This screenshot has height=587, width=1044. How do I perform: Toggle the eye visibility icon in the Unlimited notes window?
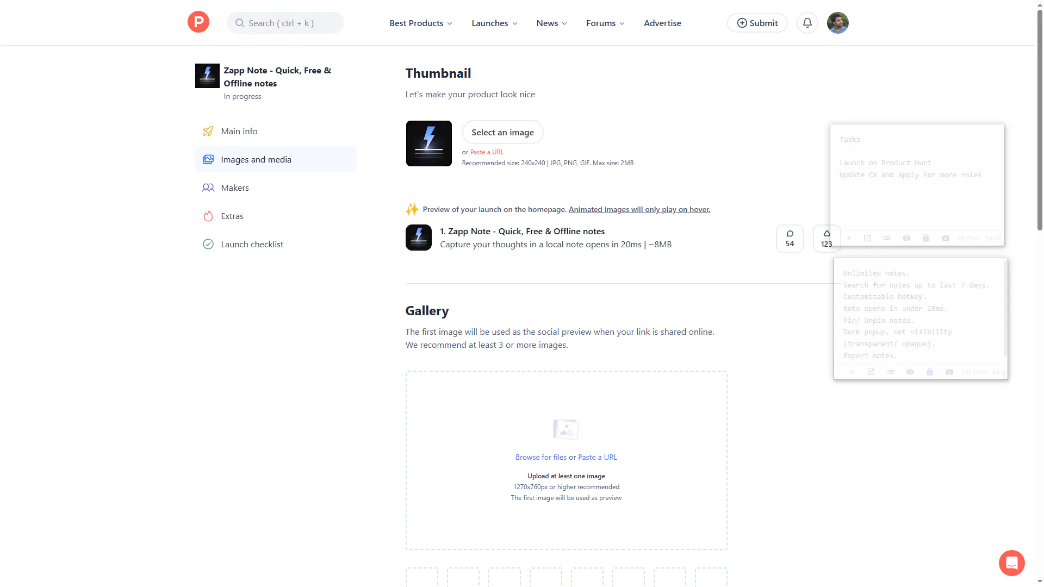pos(910,372)
